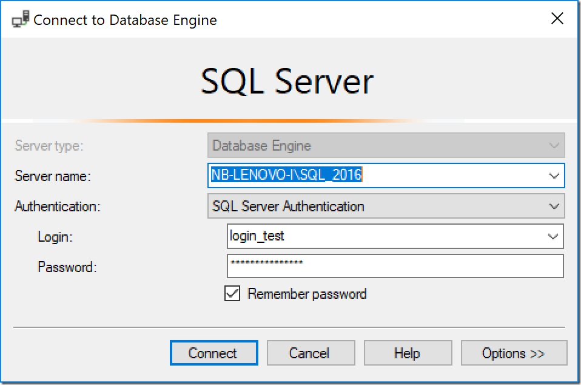Click the "SQL Server" banner heading
This screenshot has width=581, height=385.
287,81
